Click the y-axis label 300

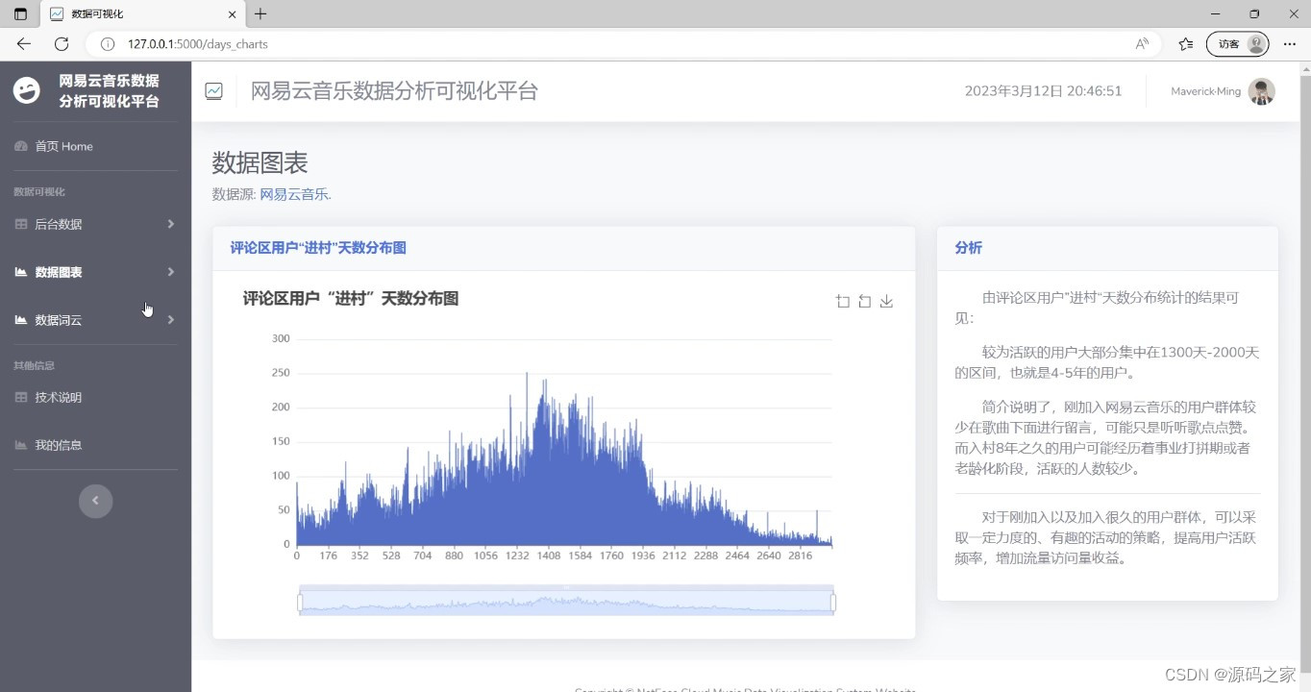(x=281, y=338)
